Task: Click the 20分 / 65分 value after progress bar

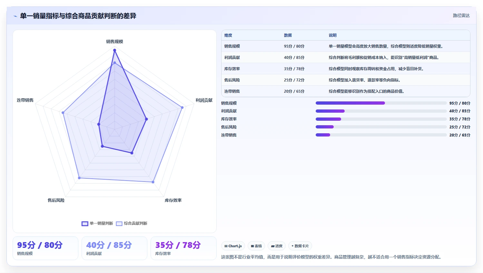Action: tap(460, 135)
